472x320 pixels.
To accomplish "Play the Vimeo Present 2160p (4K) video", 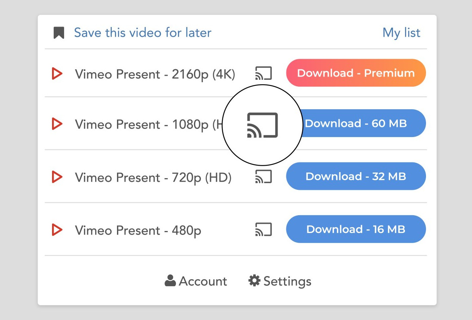I will click(57, 74).
